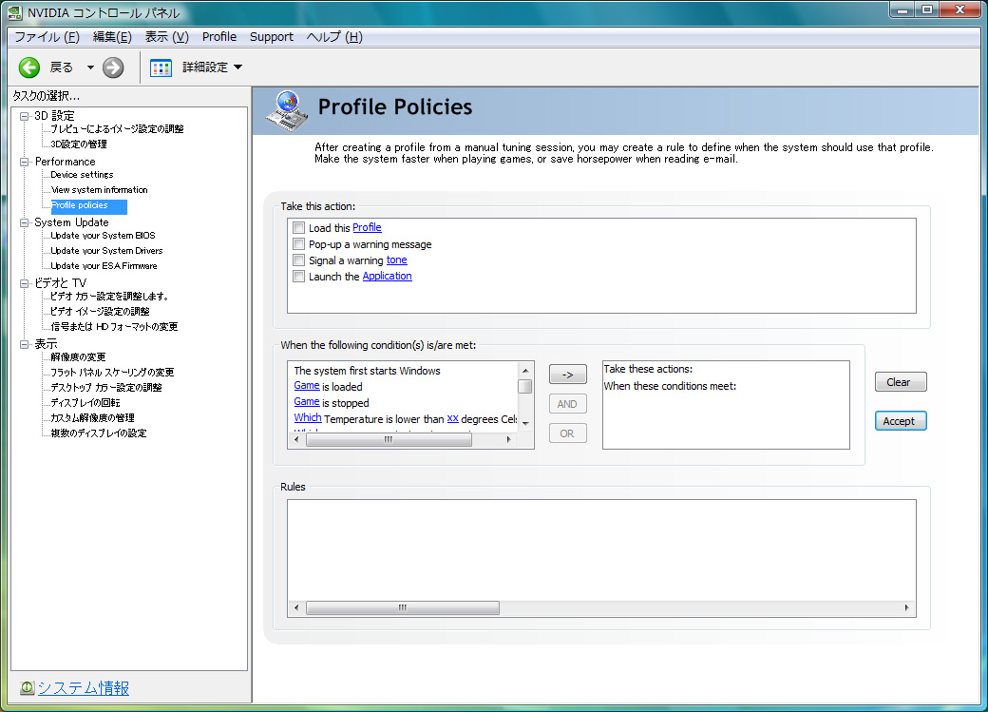Select ビデオ イメージ設定の調整 tree item

click(x=100, y=312)
